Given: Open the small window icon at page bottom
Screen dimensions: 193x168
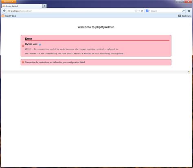Looking at the screenshot, I should point(189,72).
